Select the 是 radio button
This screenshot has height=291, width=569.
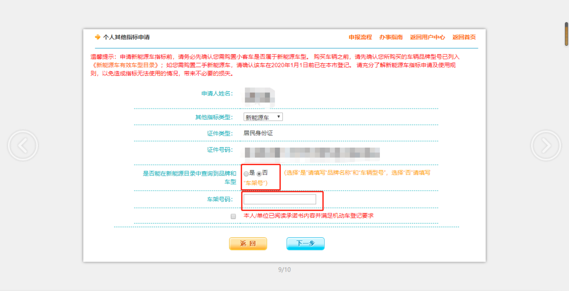(247, 174)
